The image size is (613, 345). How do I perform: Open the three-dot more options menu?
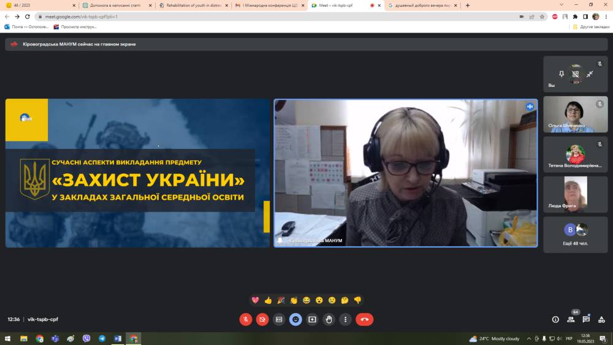click(346, 319)
